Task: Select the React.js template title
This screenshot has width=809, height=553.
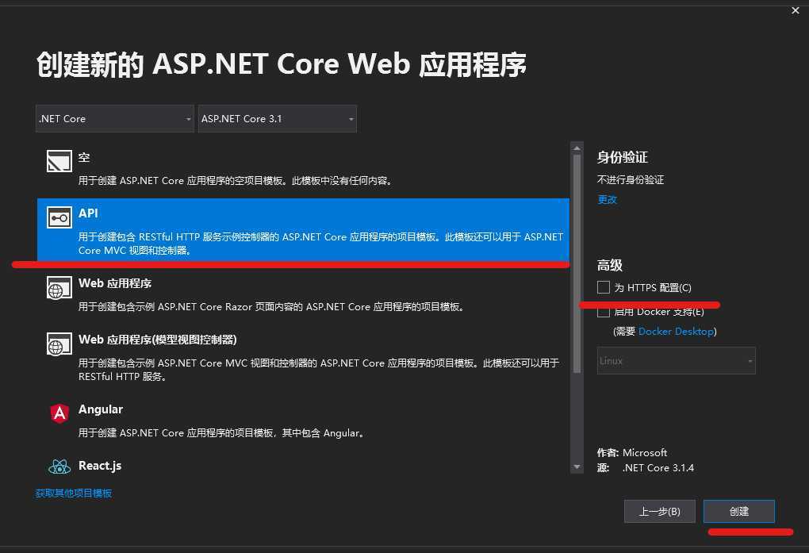Action: (x=100, y=466)
